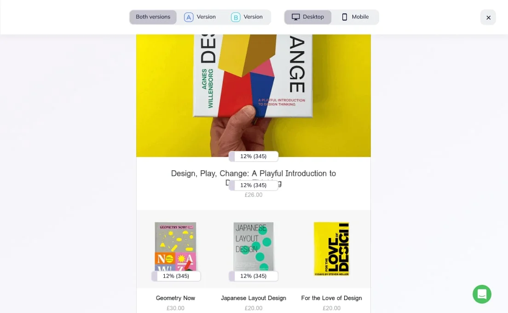Close the preview with the X button

488,17
